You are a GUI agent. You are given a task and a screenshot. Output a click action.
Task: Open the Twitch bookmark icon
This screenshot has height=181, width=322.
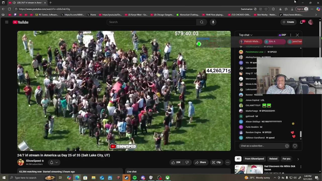15,15
